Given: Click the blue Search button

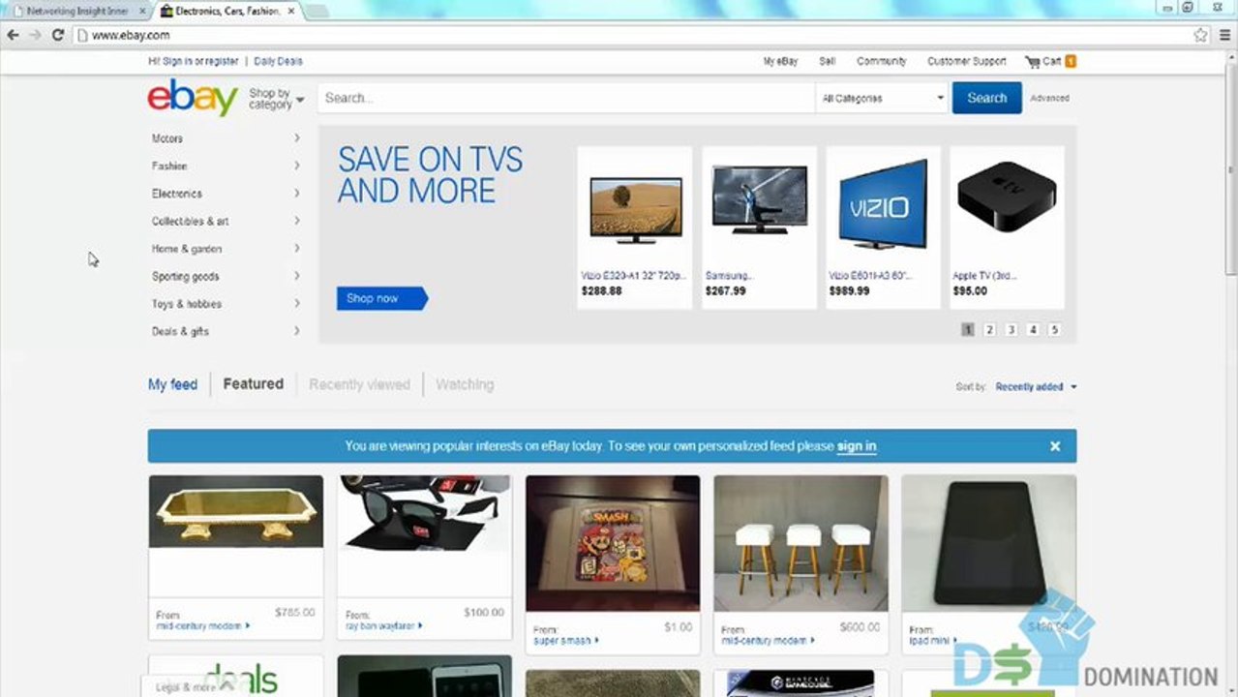Looking at the screenshot, I should pos(986,98).
